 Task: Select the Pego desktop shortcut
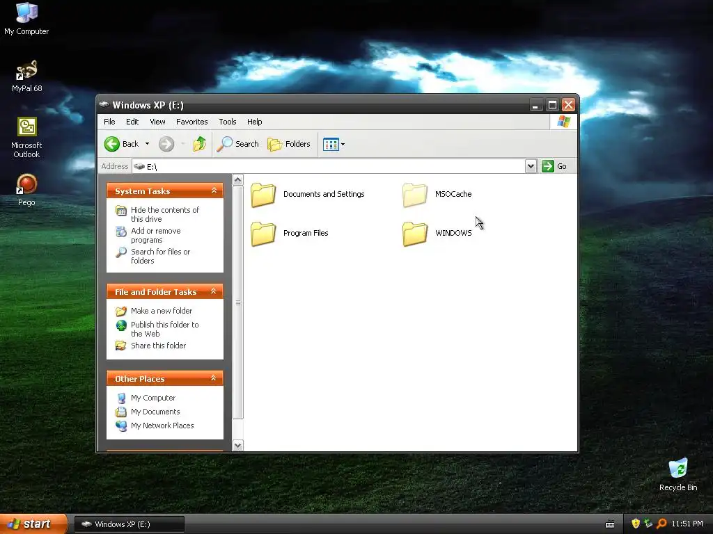[x=26, y=190]
